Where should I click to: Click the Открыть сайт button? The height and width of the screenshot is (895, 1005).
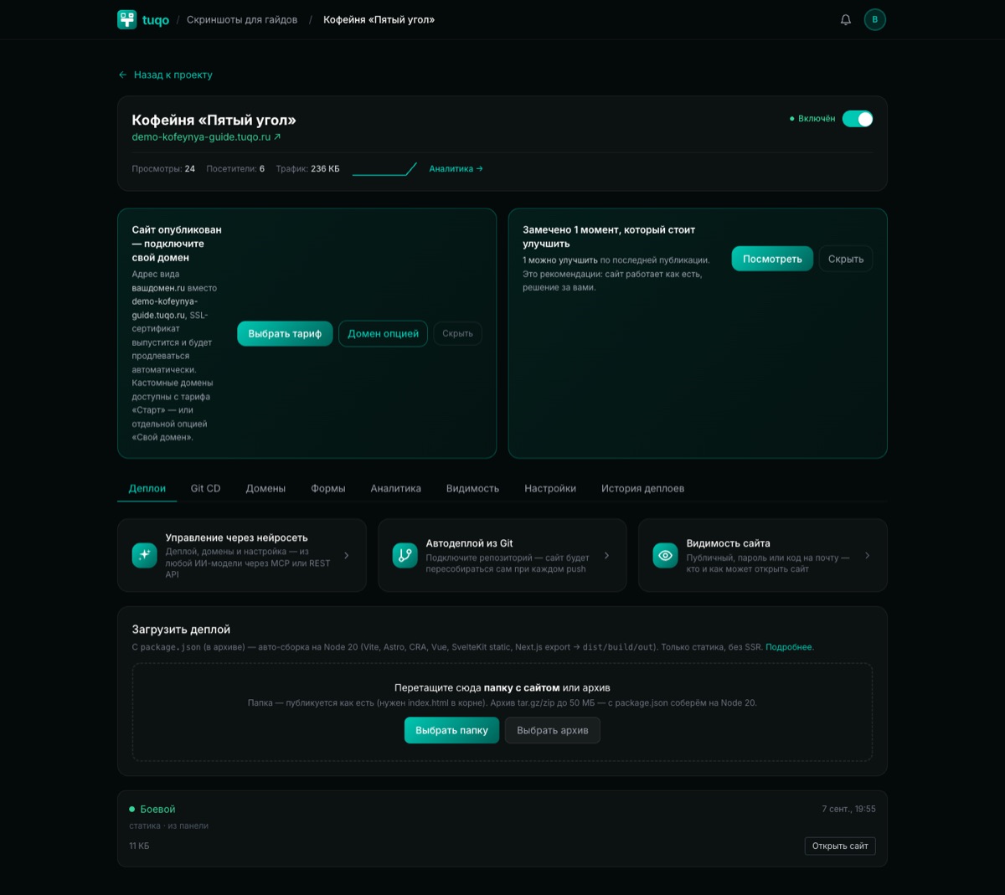[840, 846]
